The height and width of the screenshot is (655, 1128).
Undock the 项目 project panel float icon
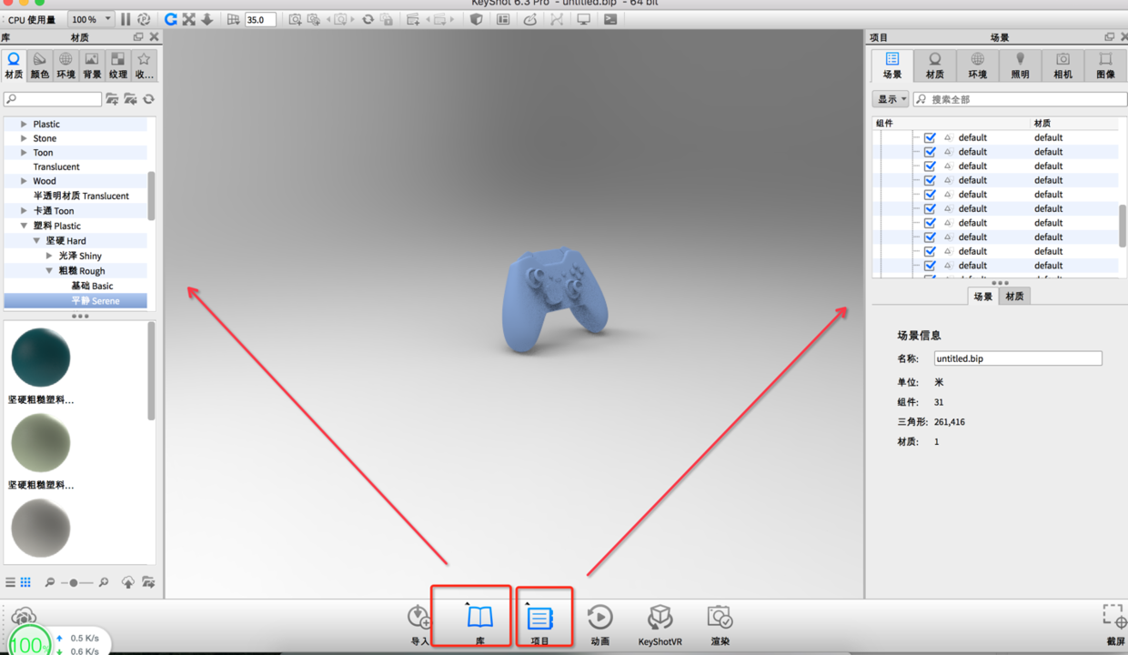(1109, 37)
